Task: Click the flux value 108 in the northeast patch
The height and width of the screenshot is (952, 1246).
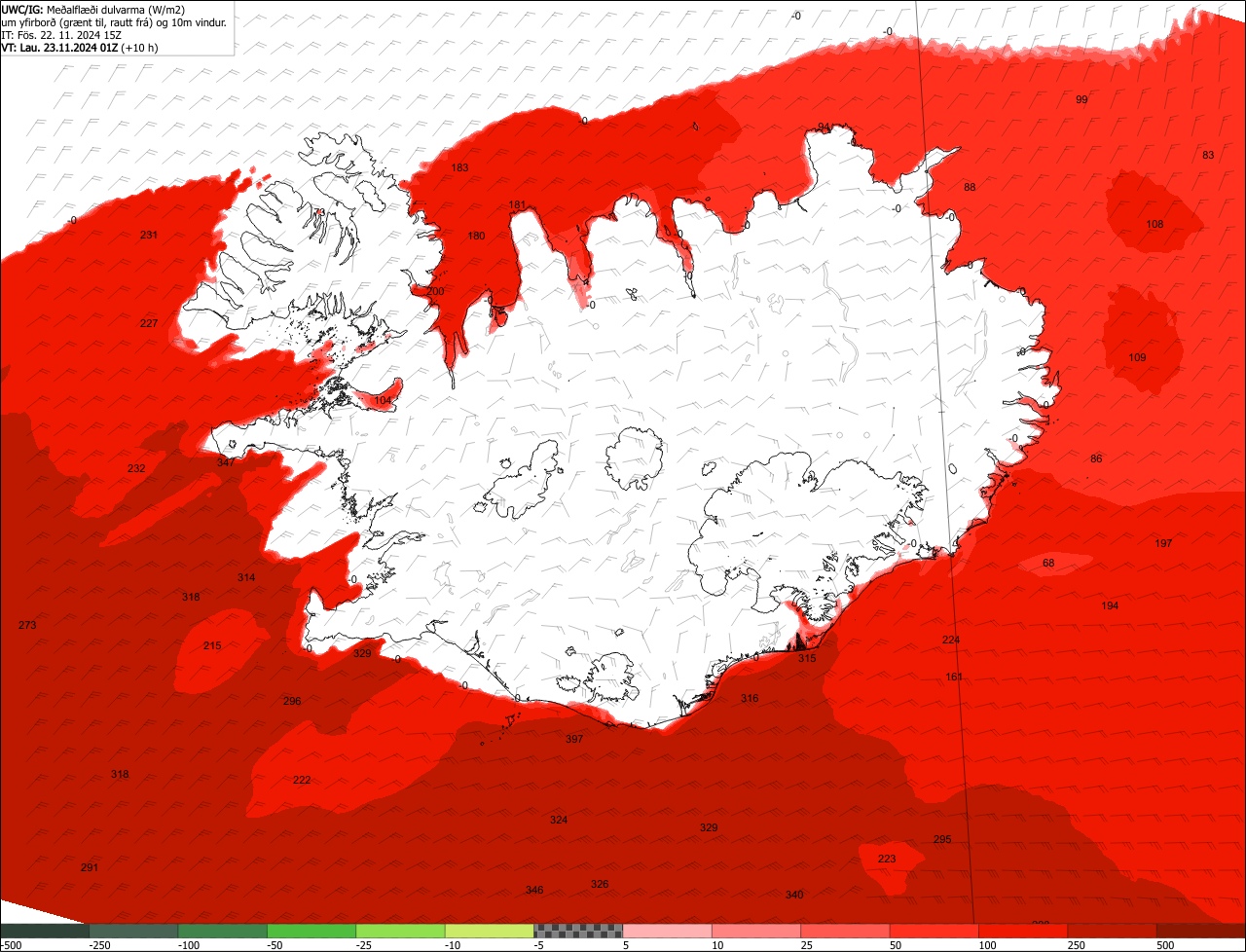Action: coord(1154,224)
